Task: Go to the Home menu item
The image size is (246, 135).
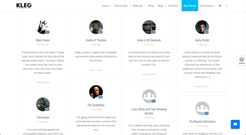Action: pyautogui.click(x=105, y=6)
